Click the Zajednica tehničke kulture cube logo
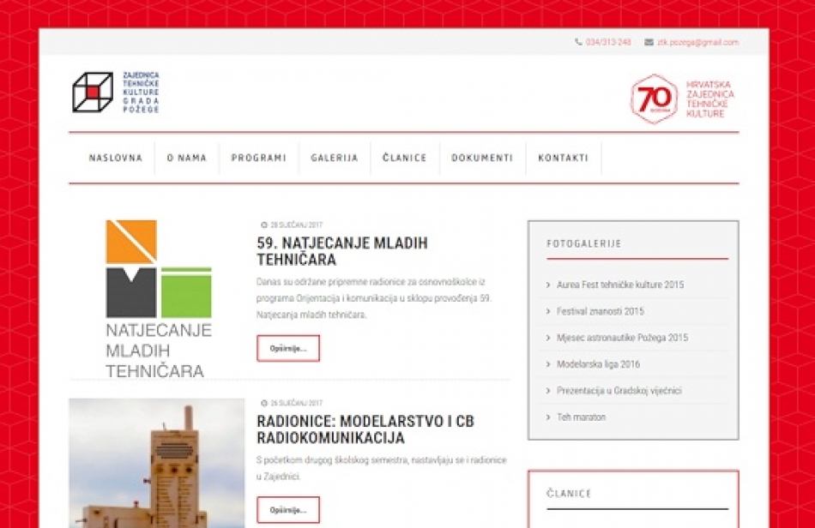815x528 pixels. (x=93, y=93)
